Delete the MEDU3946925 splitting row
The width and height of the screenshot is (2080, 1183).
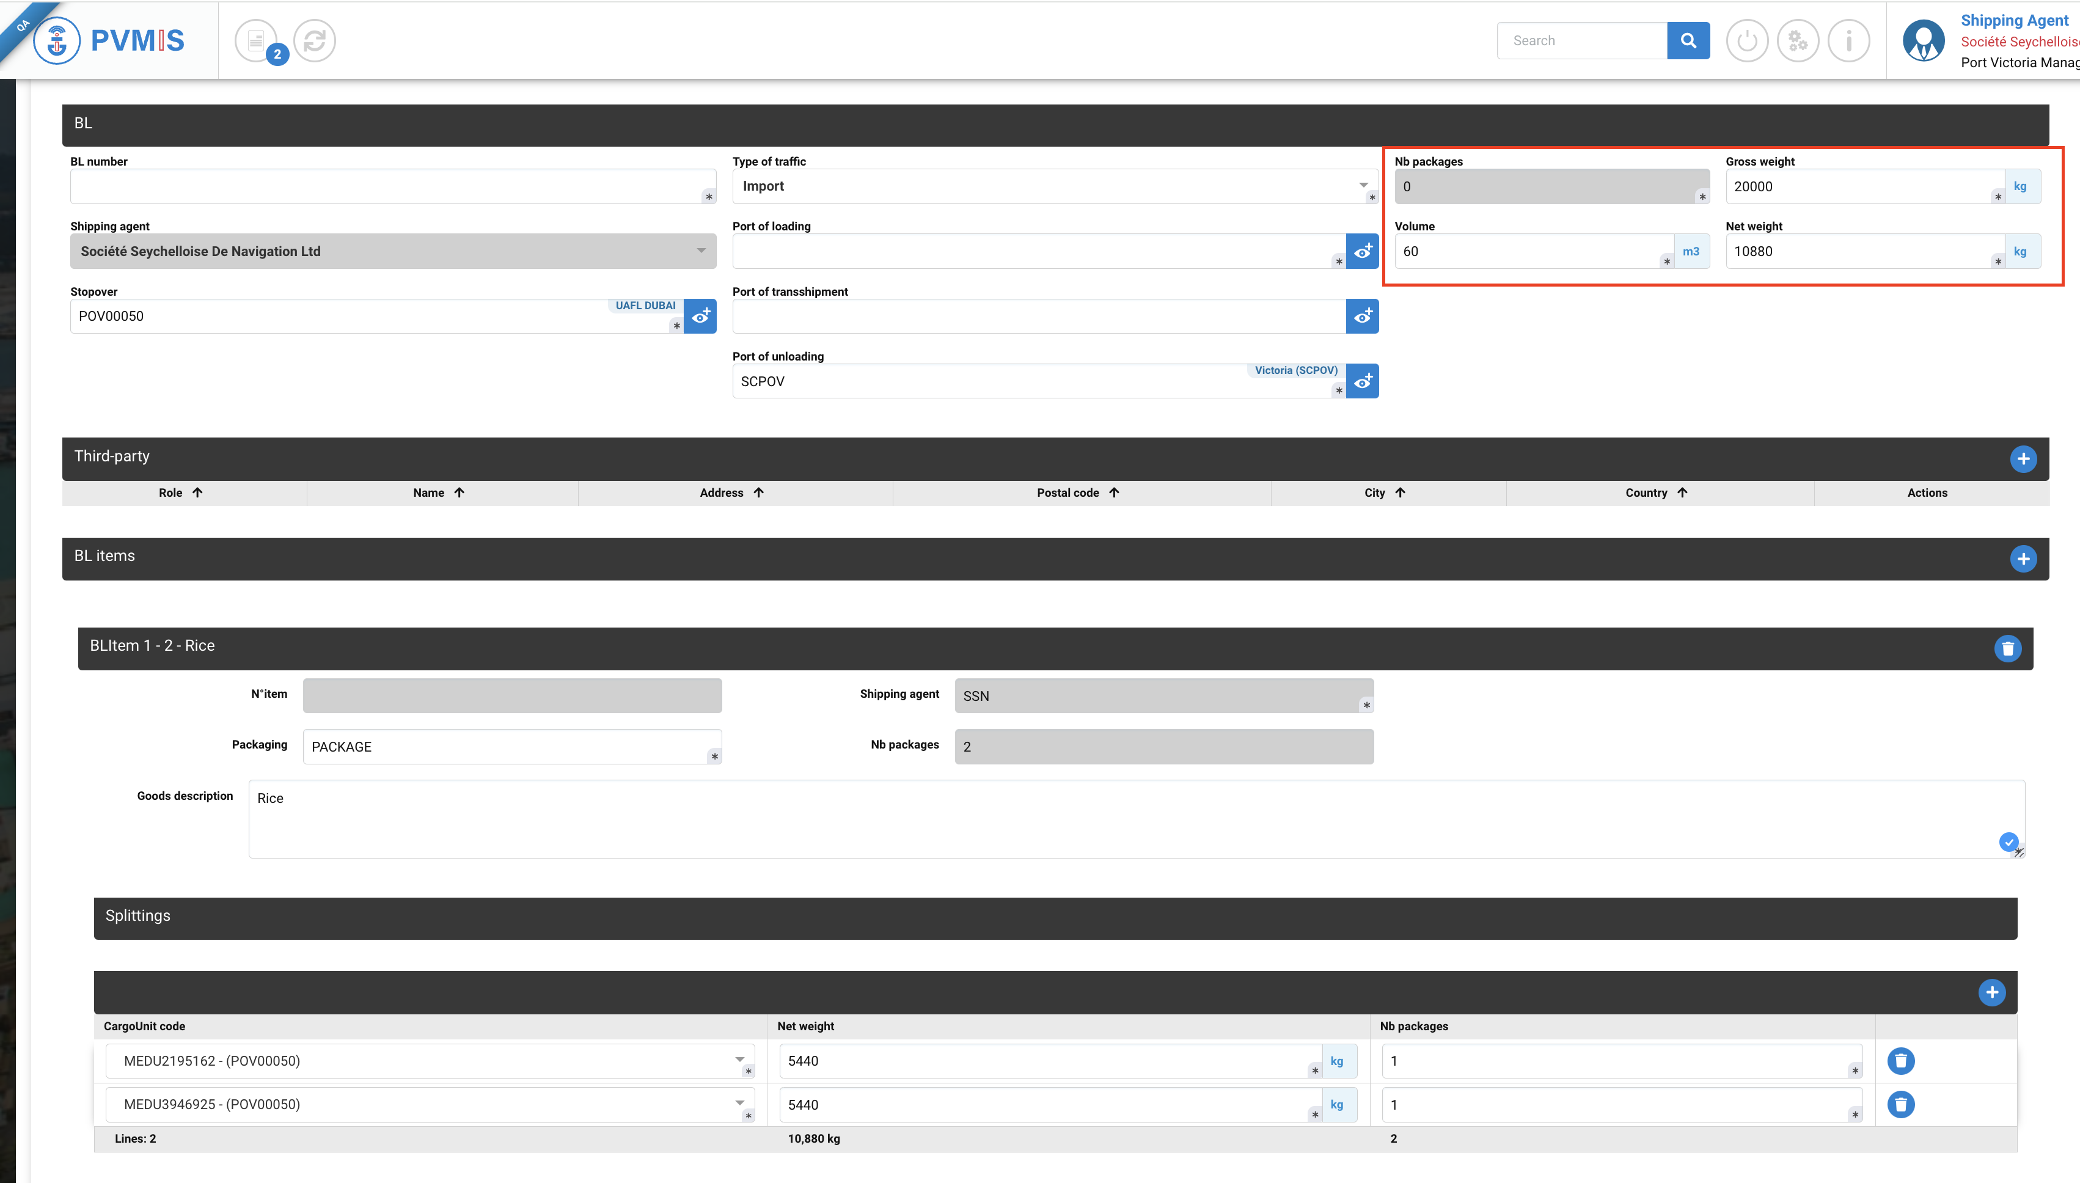[1900, 1104]
